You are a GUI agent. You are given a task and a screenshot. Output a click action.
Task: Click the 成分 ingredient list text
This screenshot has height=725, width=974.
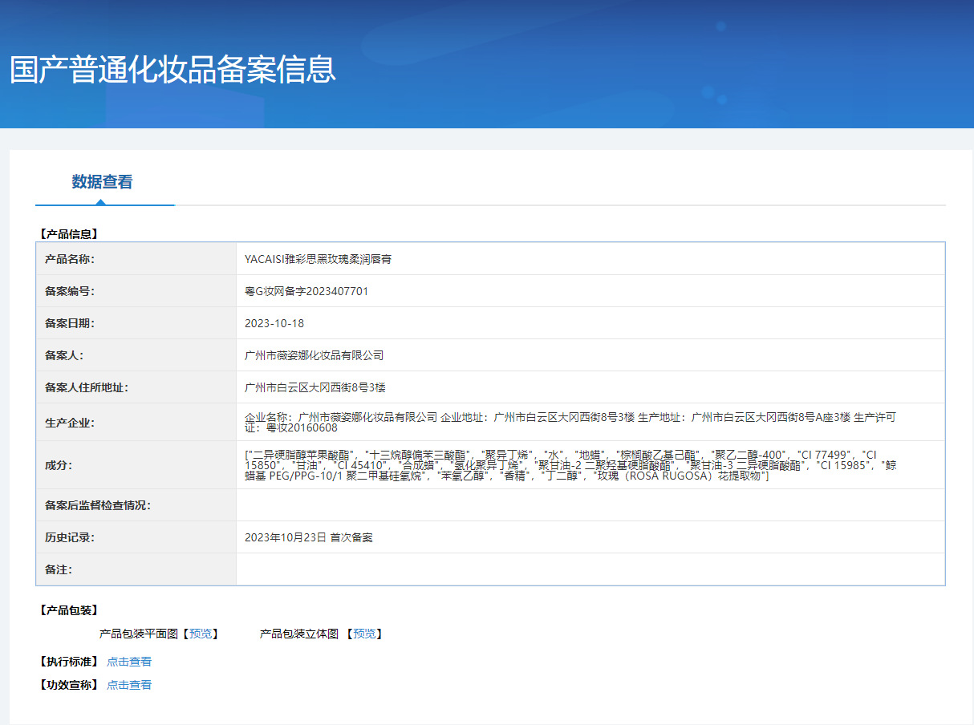pyautogui.click(x=570, y=465)
